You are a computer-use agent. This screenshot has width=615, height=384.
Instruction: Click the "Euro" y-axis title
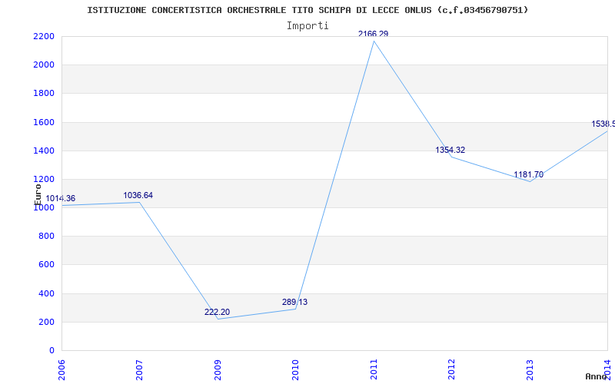pyautogui.click(x=38, y=194)
